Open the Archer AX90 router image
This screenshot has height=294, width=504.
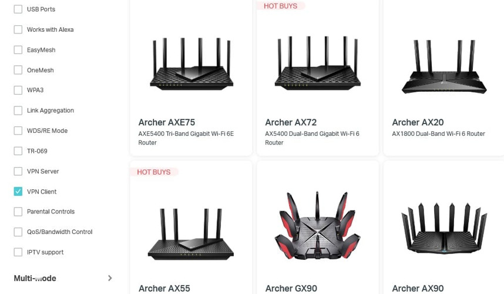click(x=444, y=228)
